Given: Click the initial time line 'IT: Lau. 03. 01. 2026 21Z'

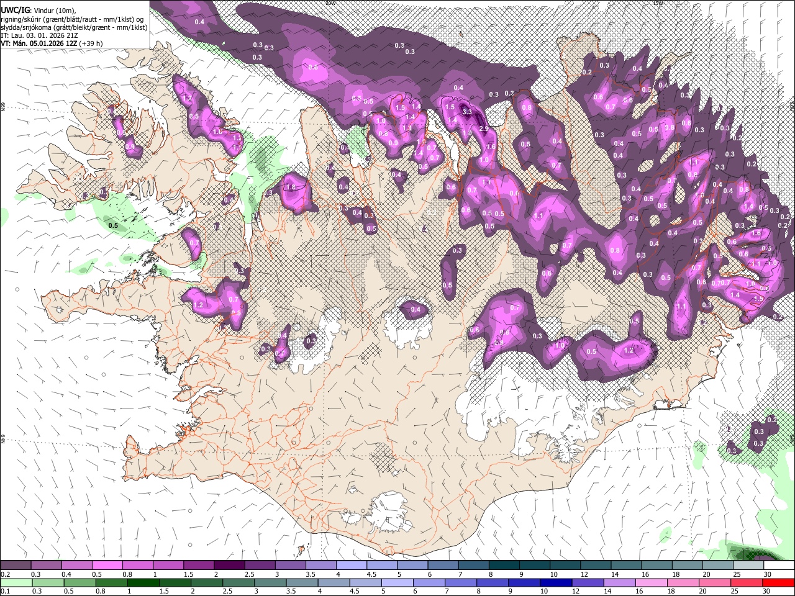Looking at the screenshot, I should point(39,35).
